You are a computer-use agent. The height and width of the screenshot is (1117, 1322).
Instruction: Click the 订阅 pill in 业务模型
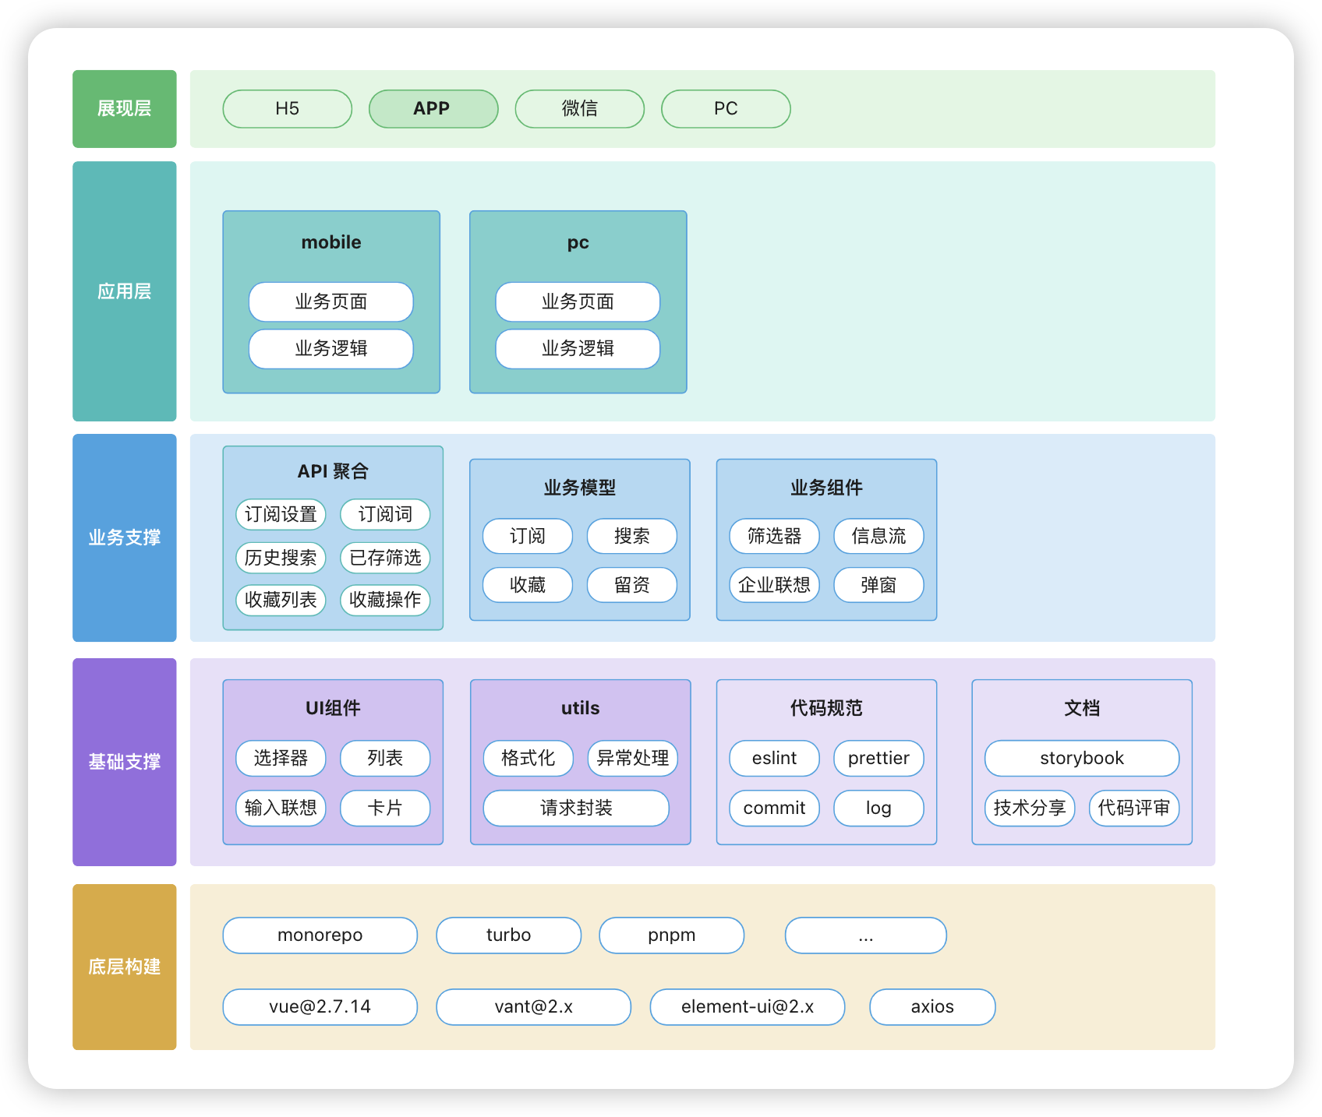[x=528, y=536]
